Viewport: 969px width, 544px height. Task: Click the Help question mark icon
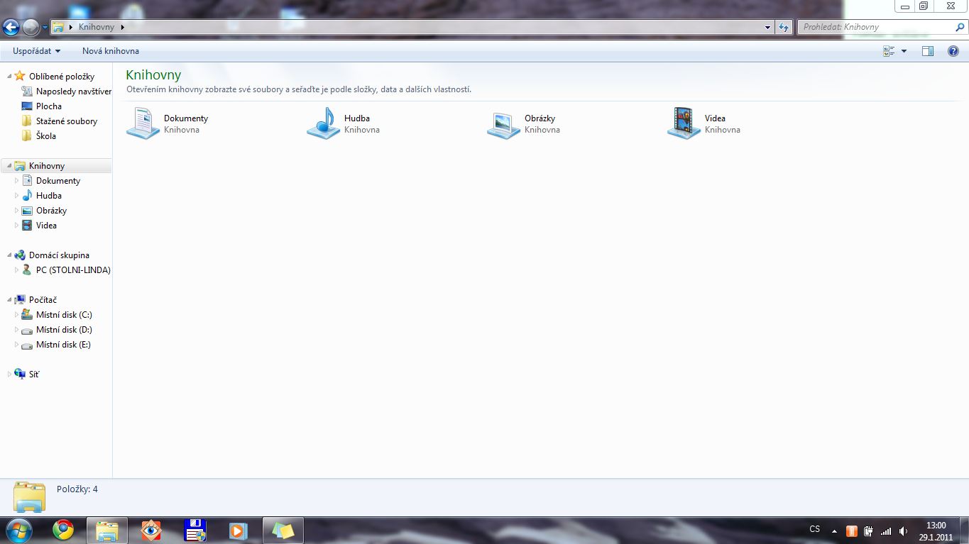point(953,51)
